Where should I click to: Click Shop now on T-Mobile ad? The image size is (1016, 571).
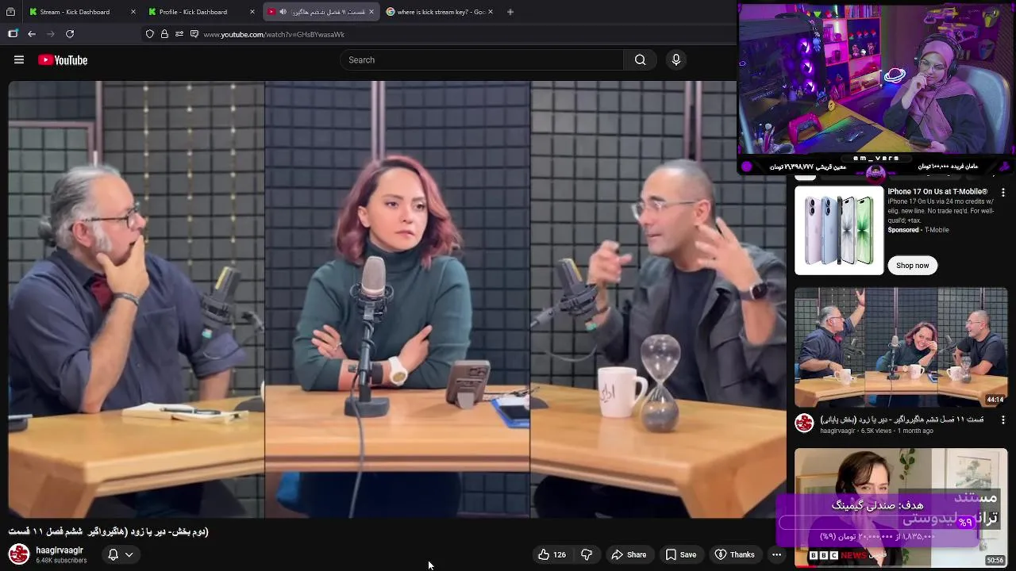tap(912, 266)
